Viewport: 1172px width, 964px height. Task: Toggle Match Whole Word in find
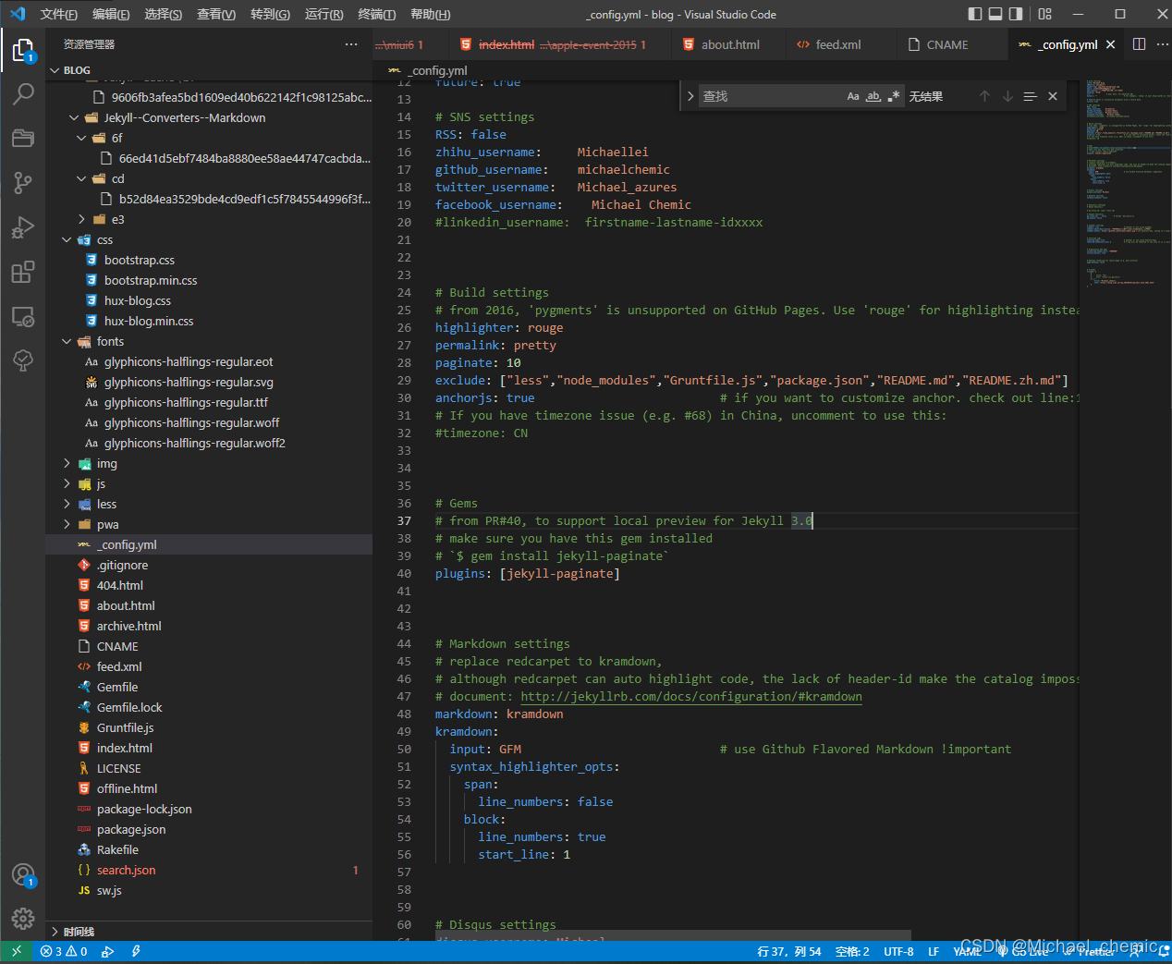[x=873, y=96]
